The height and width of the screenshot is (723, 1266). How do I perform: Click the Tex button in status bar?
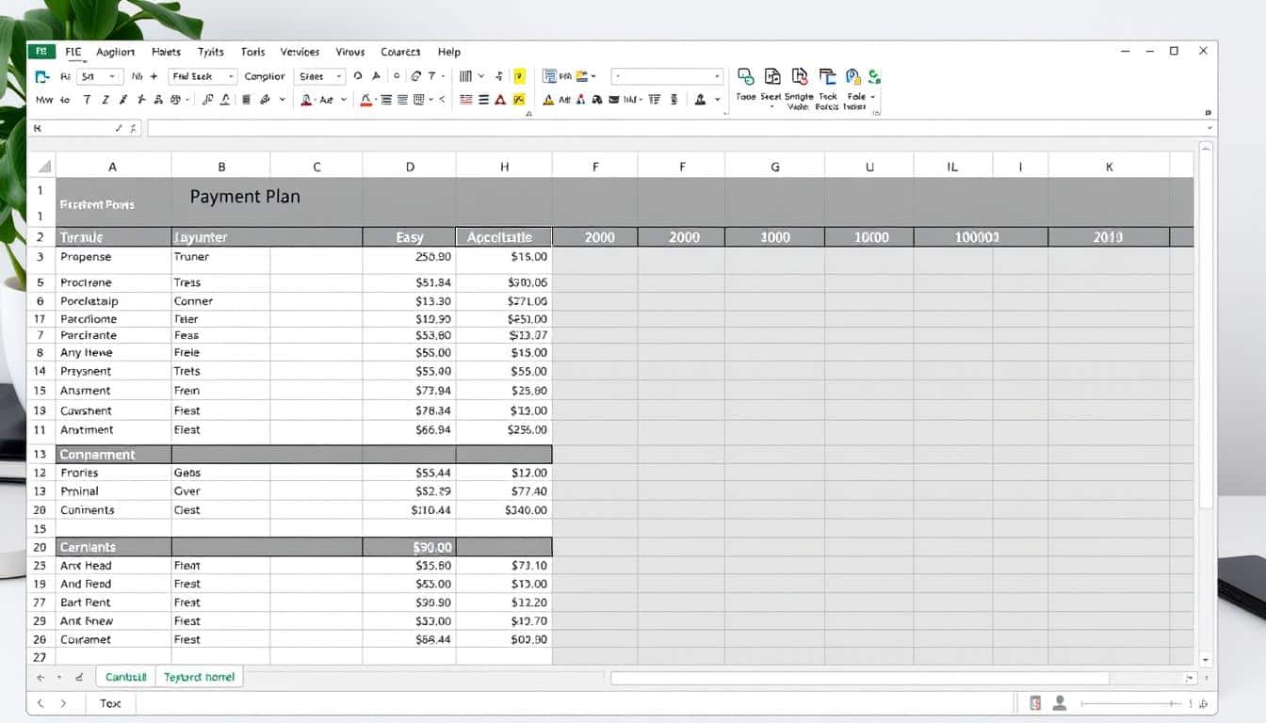[x=110, y=703]
